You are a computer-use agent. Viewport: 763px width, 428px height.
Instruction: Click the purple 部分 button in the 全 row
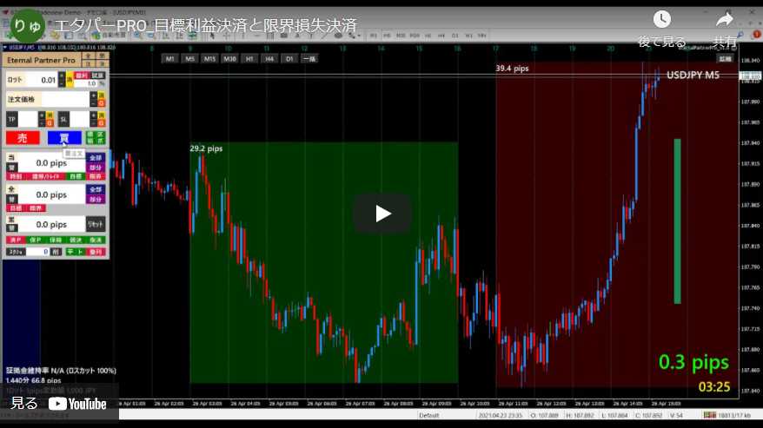point(96,200)
